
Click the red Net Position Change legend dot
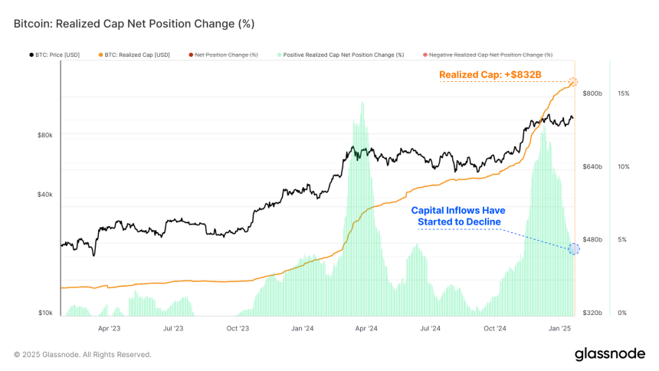pyautogui.click(x=191, y=54)
